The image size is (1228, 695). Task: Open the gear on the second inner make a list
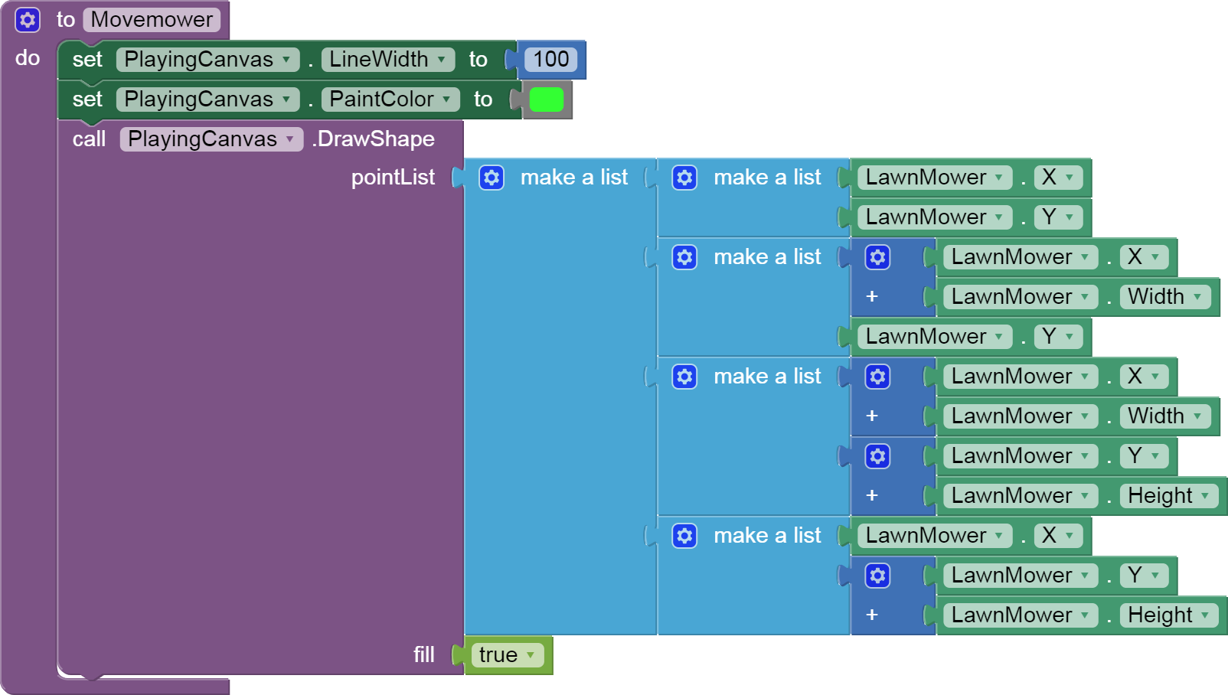(684, 257)
